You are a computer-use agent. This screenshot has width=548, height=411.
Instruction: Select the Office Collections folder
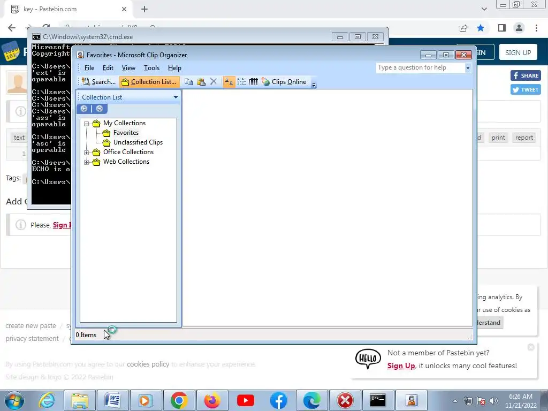tap(128, 152)
